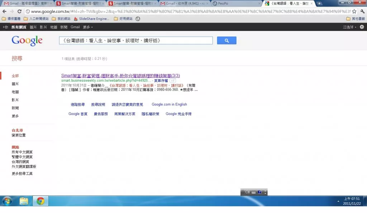Click the 搜尋說明 link
The width and height of the screenshot is (367, 213).
(98, 104)
